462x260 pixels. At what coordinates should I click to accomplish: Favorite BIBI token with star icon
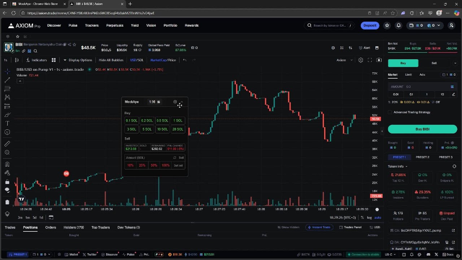point(74,45)
